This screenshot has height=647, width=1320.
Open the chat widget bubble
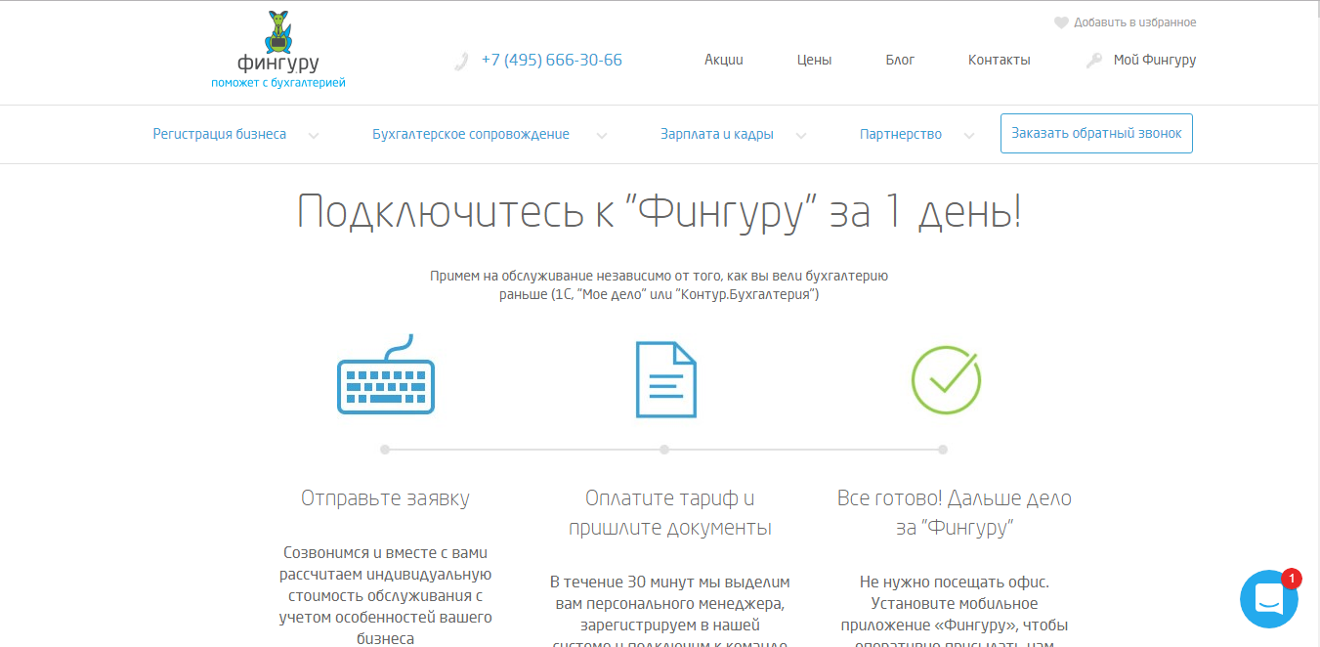click(1268, 599)
